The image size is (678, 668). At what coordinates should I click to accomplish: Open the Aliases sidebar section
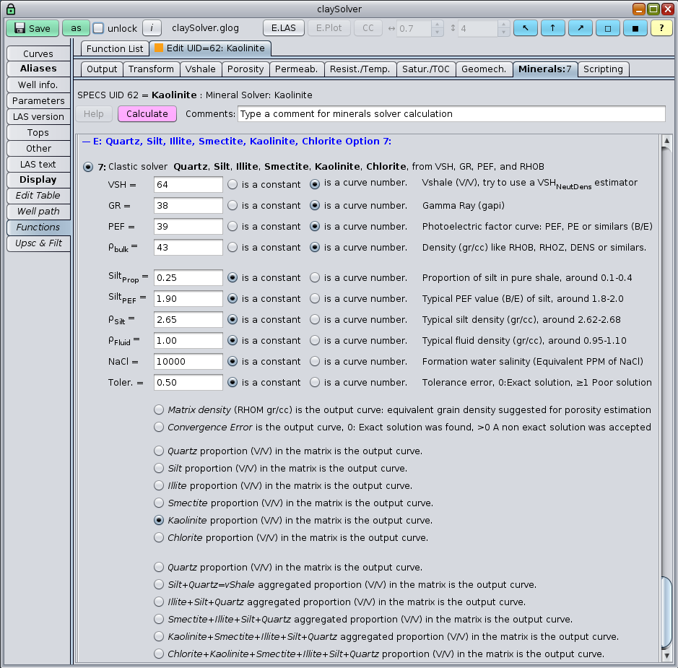38,69
